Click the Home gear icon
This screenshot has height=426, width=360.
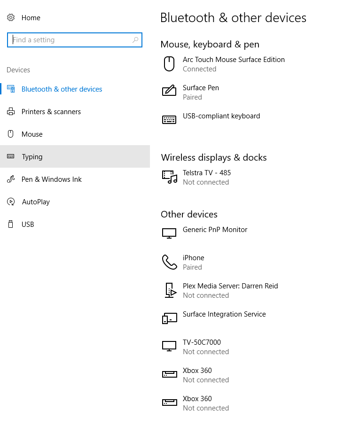(11, 18)
